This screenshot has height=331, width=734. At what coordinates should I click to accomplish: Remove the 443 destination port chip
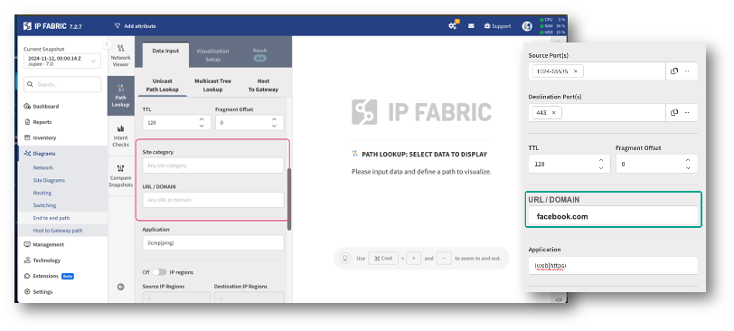coord(553,113)
